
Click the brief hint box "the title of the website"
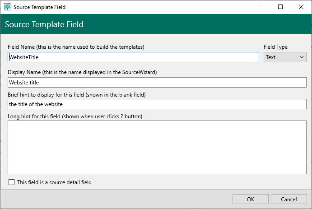(157, 104)
